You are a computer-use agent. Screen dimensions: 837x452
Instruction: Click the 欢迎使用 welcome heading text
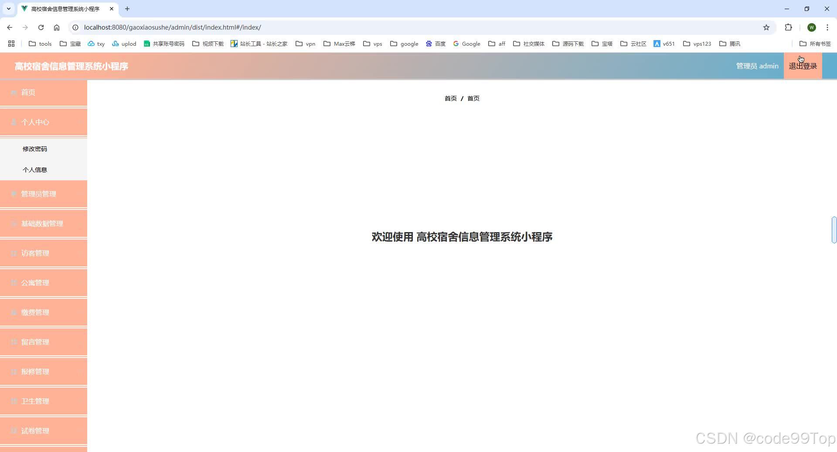tap(462, 237)
